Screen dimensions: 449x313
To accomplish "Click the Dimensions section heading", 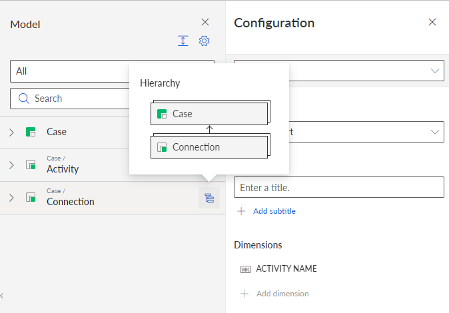I will tap(258, 245).
